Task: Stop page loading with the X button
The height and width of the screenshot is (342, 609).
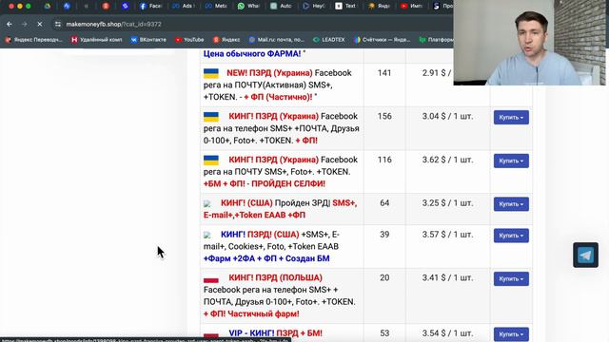Action: pos(40,24)
